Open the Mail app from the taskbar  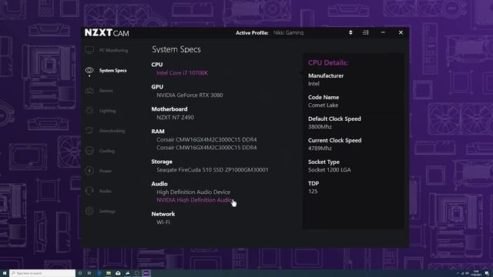click(x=118, y=273)
